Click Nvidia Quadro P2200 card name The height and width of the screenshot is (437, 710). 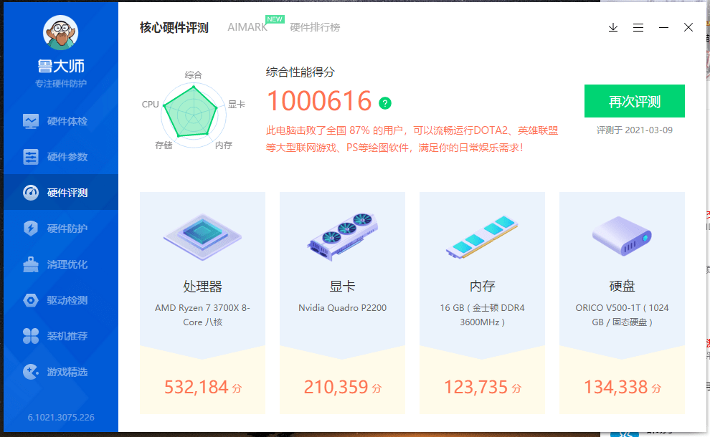click(342, 307)
